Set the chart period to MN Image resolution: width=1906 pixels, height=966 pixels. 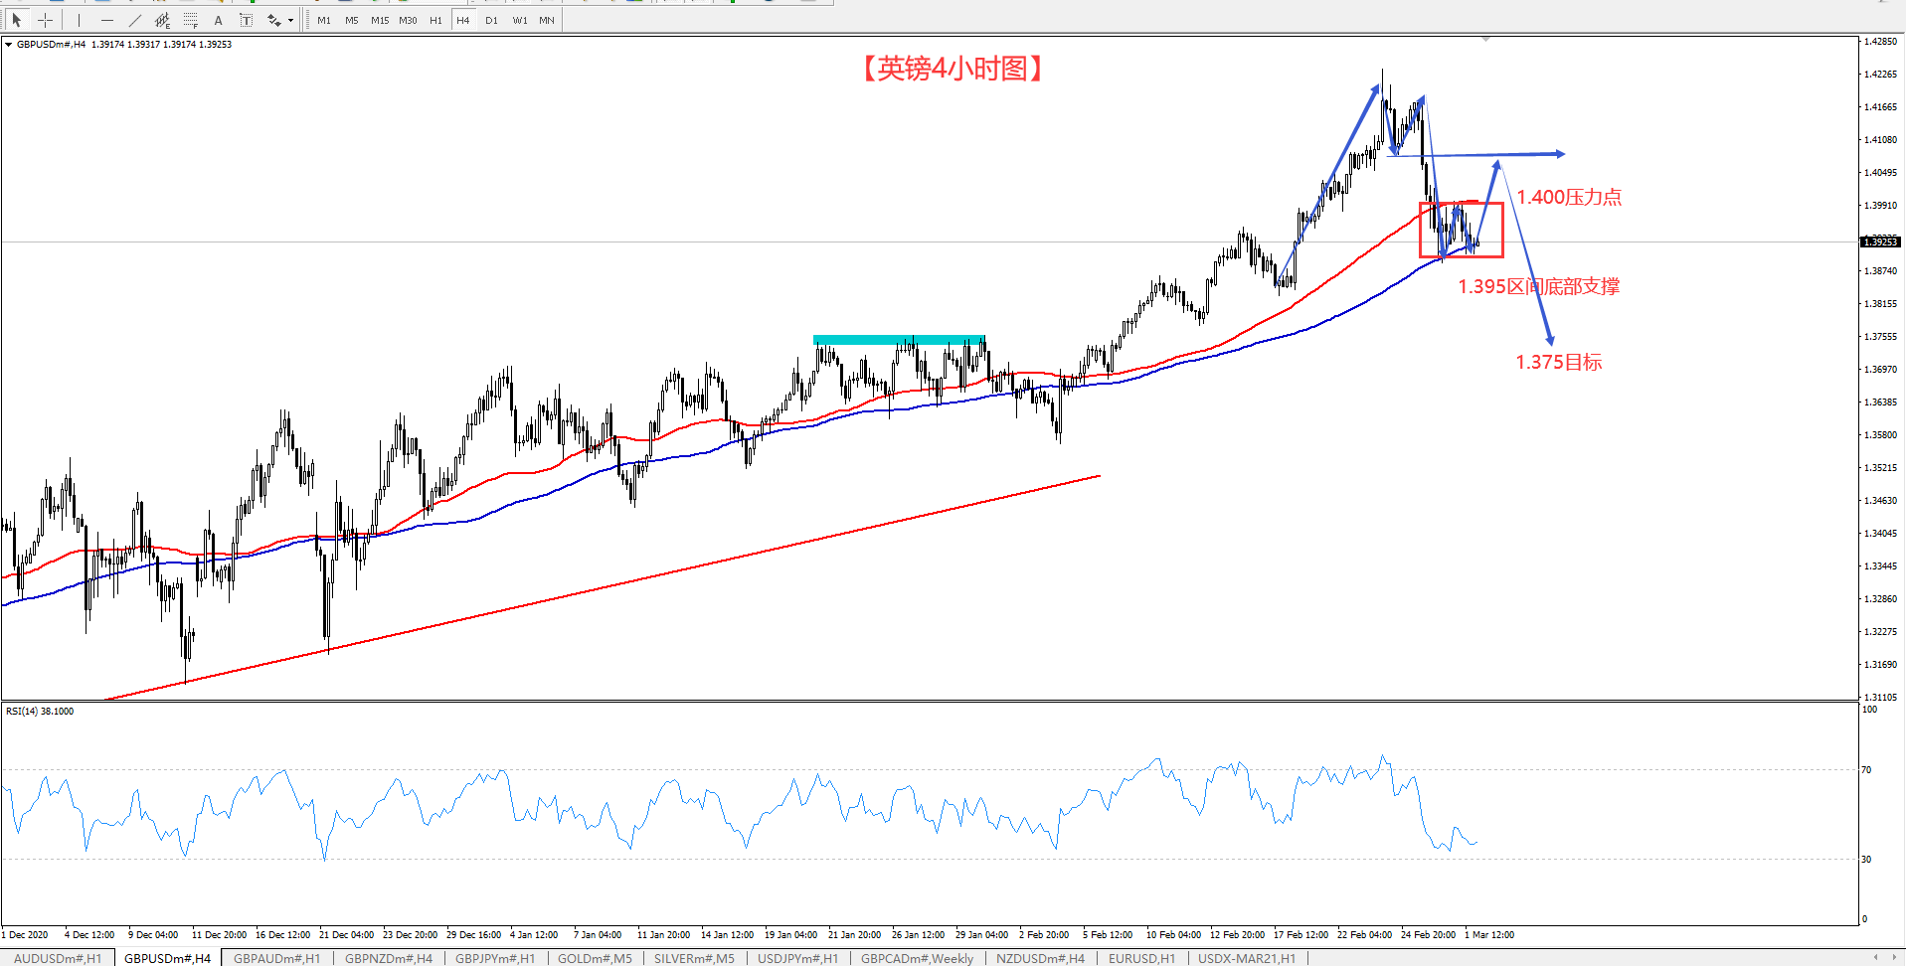(x=547, y=20)
